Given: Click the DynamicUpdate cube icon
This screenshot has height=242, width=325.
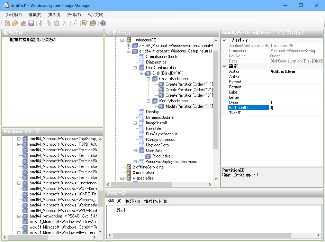Looking at the screenshot, I should [x=142, y=117].
